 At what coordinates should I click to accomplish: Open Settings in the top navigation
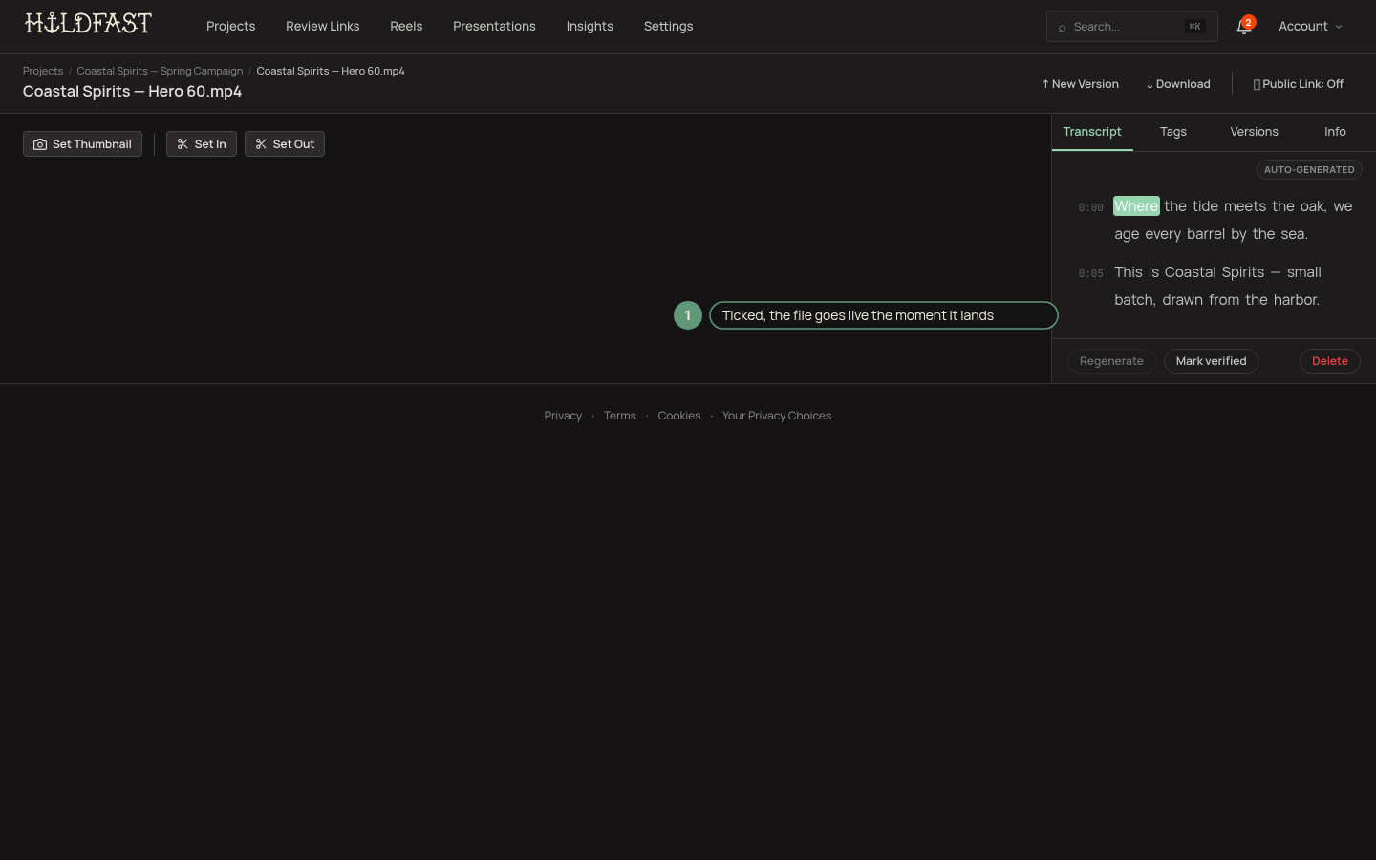pos(668,27)
